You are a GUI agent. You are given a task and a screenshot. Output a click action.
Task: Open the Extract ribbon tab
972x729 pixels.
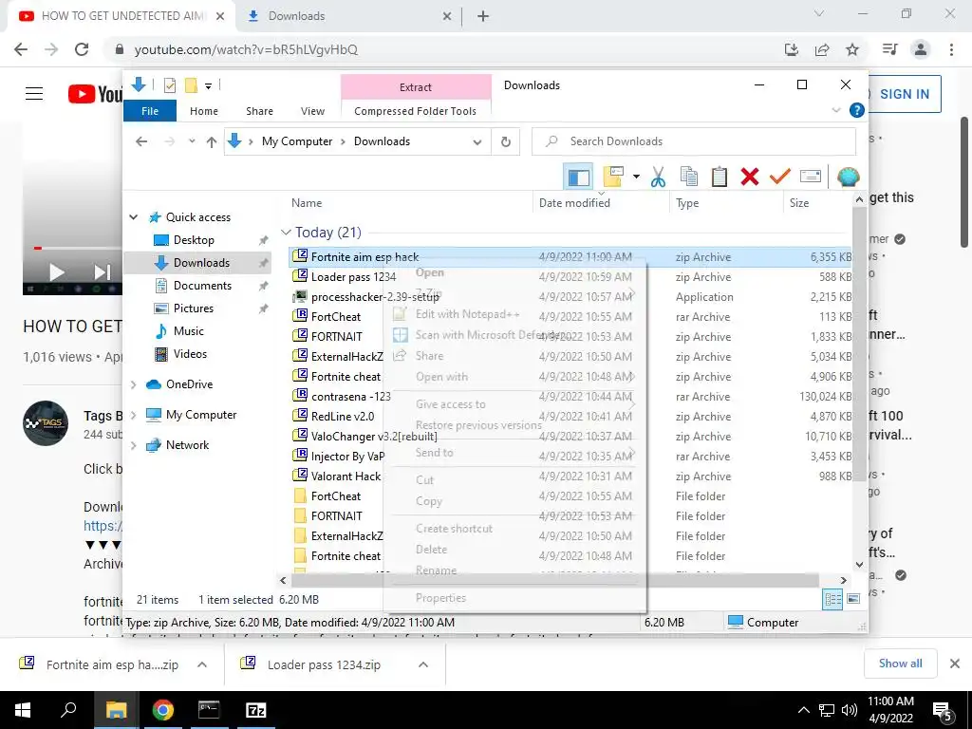coord(416,87)
